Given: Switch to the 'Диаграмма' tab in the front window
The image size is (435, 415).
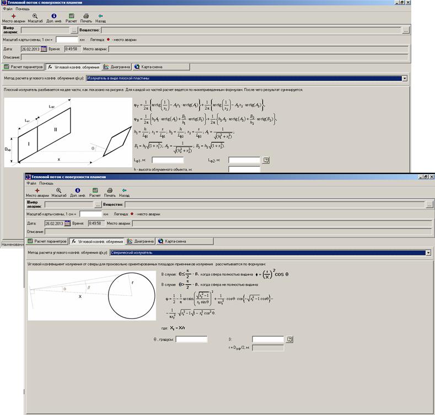Looking at the screenshot, I should 139,241.
